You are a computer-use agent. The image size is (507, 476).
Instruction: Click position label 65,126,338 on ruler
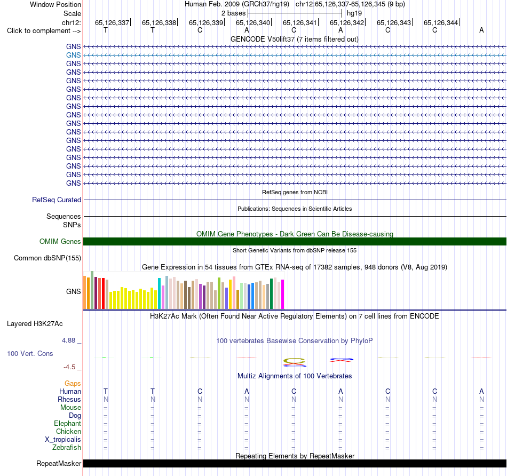(159, 22)
